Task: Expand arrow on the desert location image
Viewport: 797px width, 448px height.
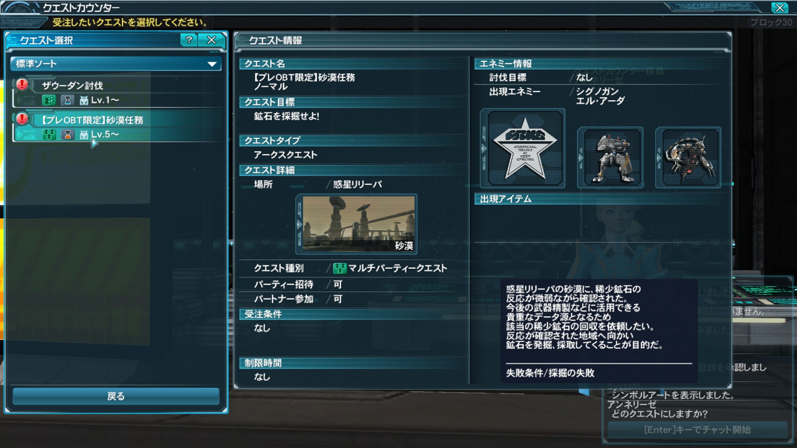Action: 299,224
